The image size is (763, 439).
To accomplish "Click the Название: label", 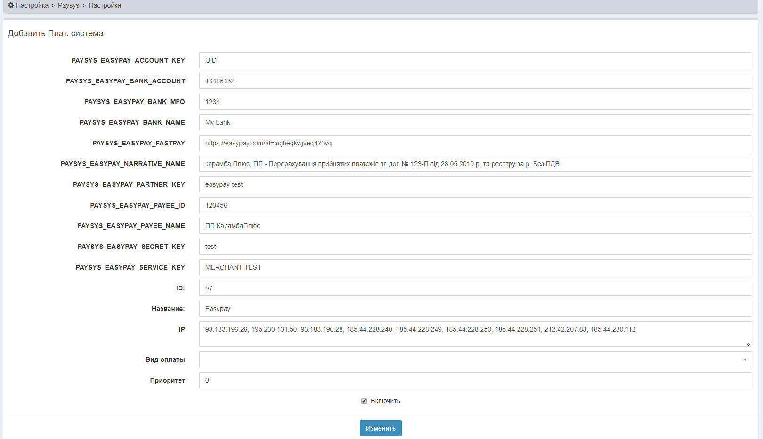I will (168, 309).
